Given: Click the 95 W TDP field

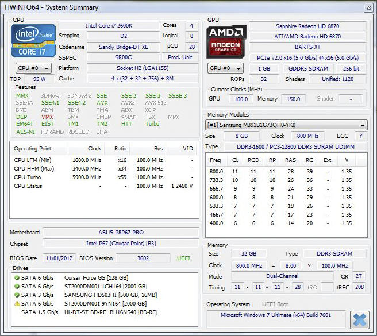Looking at the screenshot, I should pyautogui.click(x=40, y=79).
